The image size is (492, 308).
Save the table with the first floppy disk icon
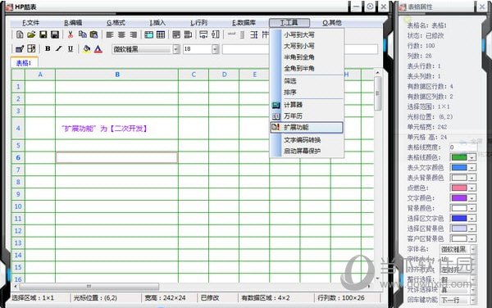tap(43, 34)
